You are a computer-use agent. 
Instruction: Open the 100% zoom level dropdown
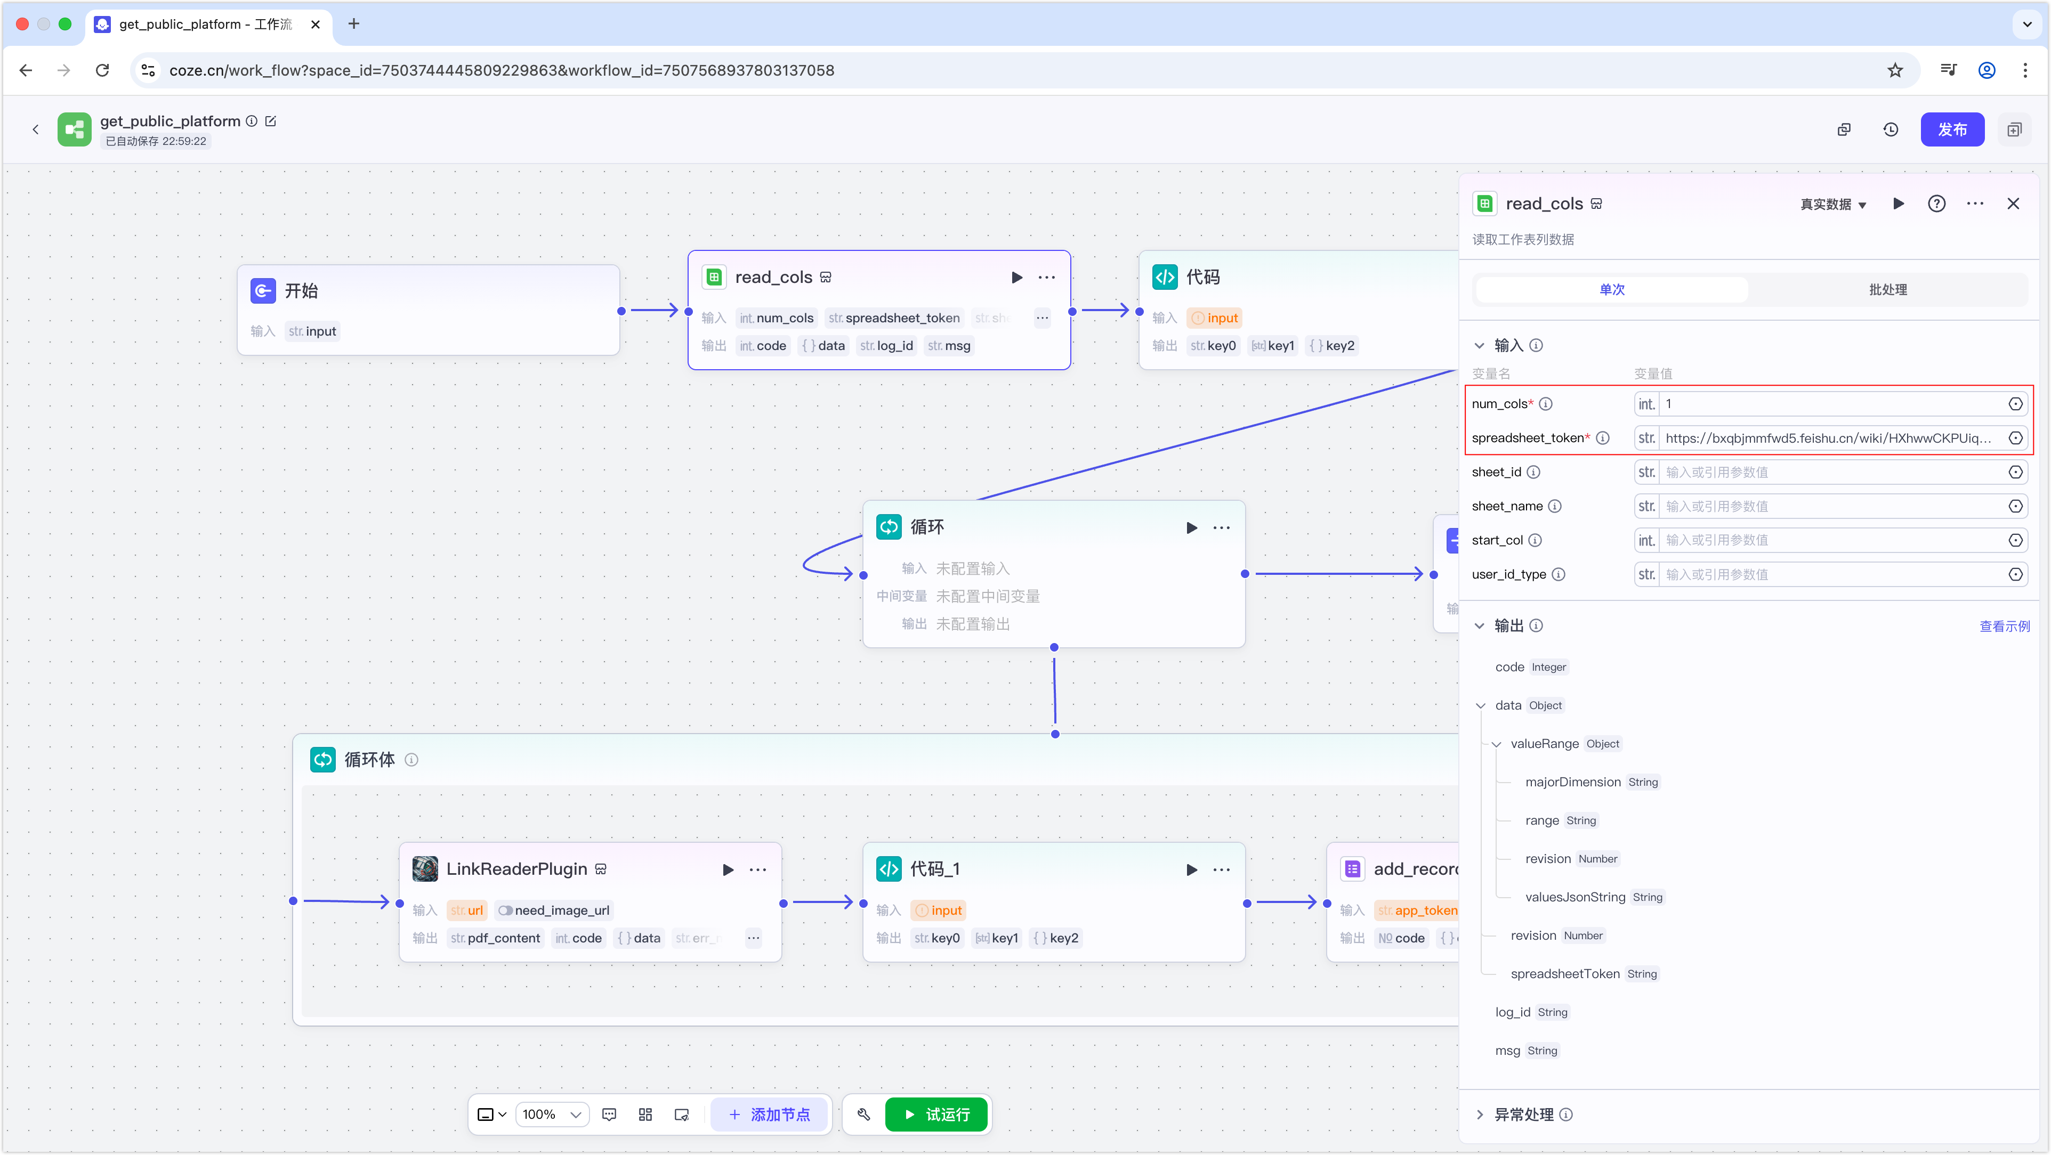click(553, 1115)
